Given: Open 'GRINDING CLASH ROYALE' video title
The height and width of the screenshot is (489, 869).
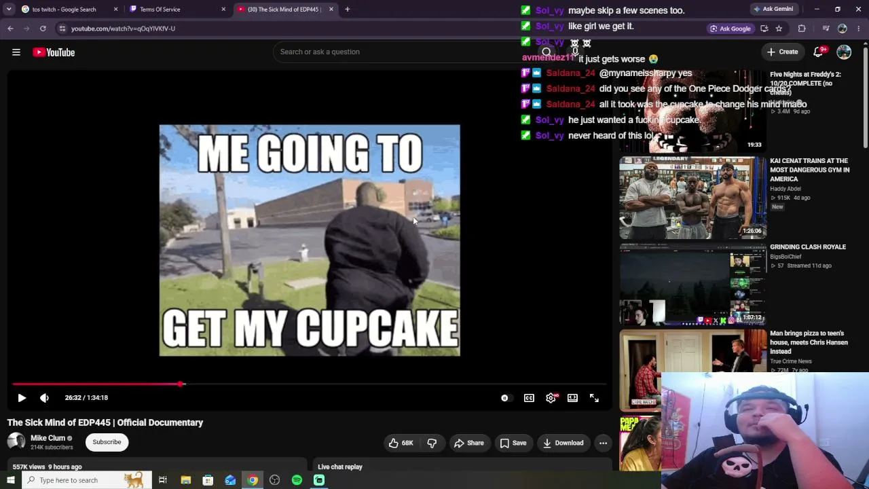Looking at the screenshot, I should [808, 247].
